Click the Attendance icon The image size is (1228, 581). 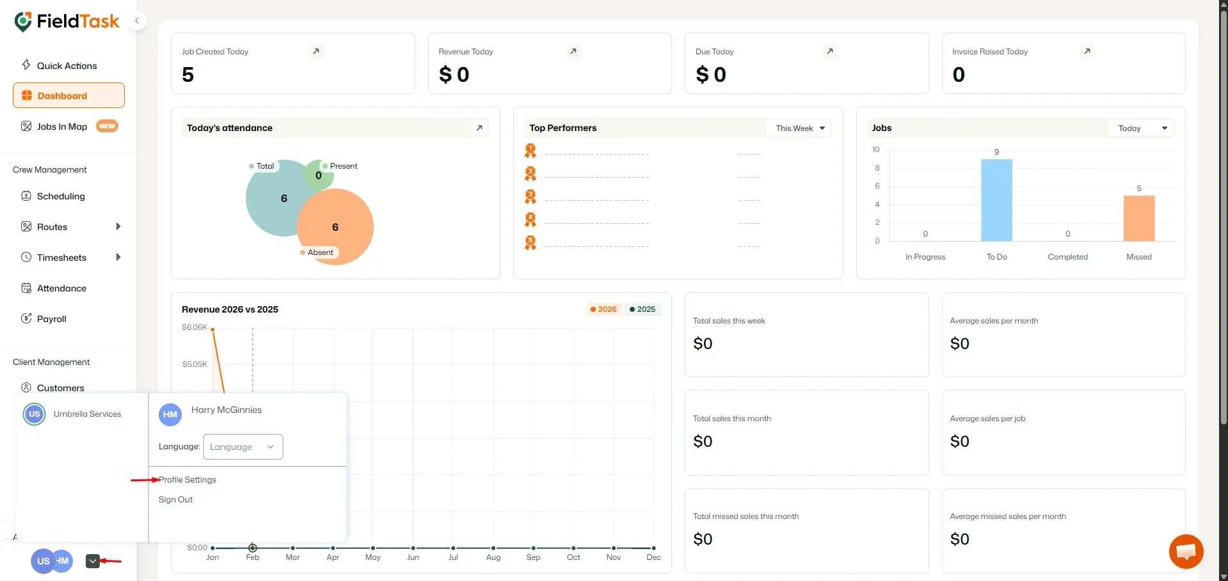[x=26, y=288]
